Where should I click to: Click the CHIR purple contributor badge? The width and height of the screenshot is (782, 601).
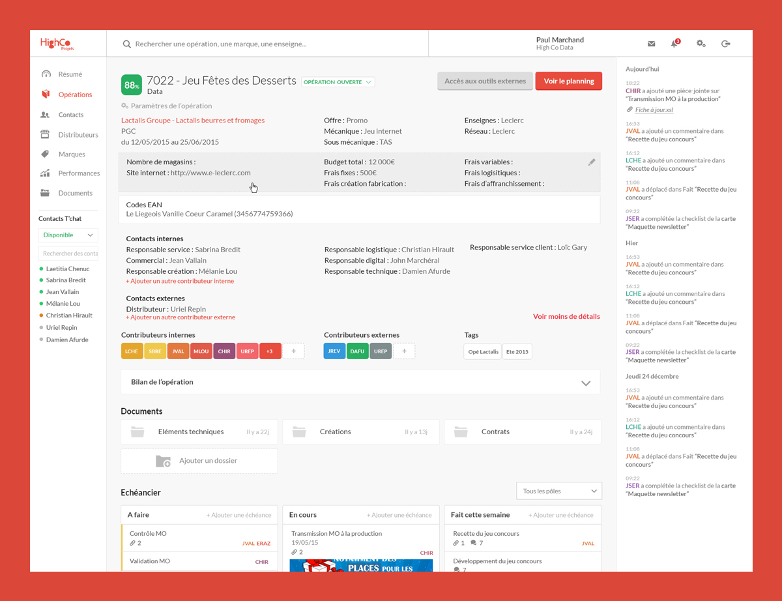pyautogui.click(x=224, y=351)
